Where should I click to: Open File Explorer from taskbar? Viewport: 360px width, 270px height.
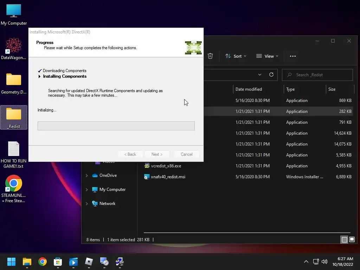27,262
